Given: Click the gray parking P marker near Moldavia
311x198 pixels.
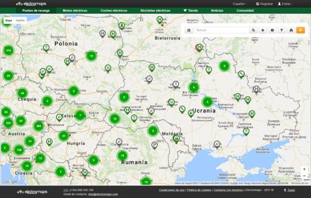Looking at the screenshot, I should coord(154,146).
